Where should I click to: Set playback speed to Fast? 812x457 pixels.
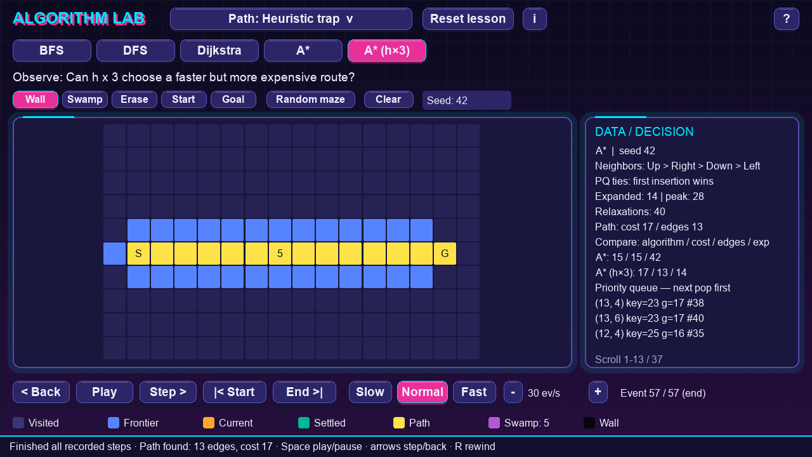coord(475,392)
